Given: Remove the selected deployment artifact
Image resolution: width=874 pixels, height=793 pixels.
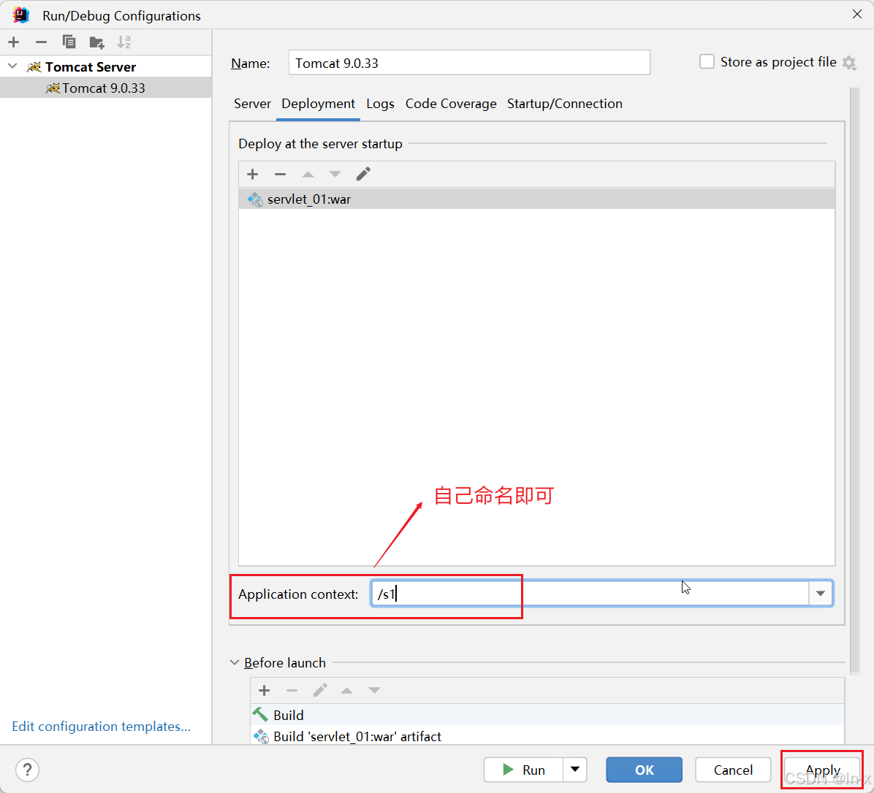Looking at the screenshot, I should pyautogui.click(x=281, y=175).
